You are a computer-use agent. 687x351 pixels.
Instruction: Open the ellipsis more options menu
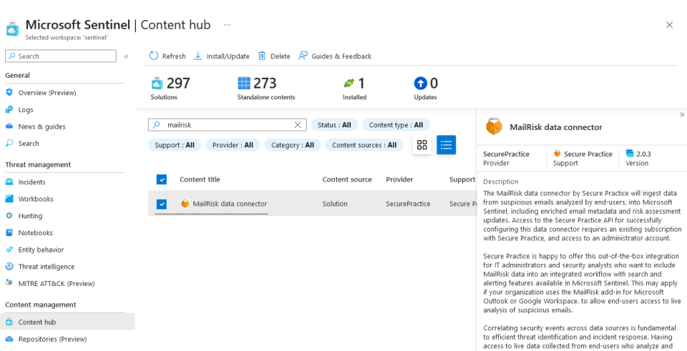228,25
